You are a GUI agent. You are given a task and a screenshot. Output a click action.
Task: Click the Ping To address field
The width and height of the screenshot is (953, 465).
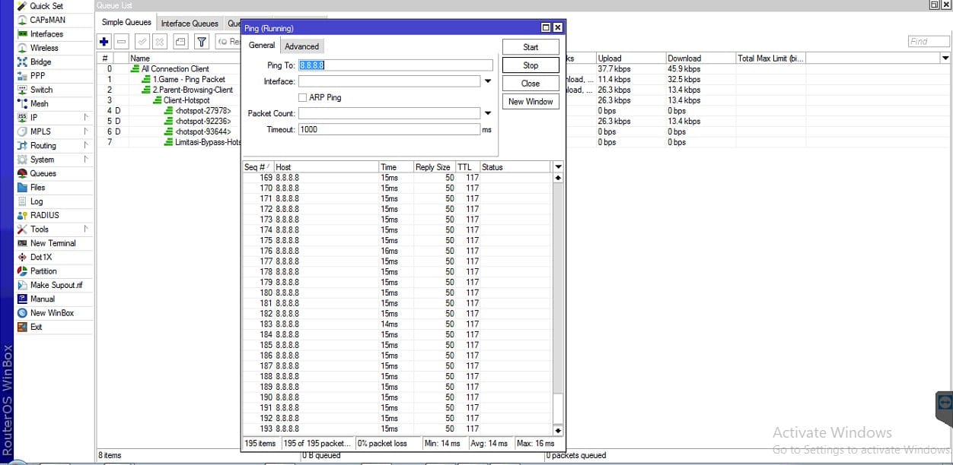(396, 65)
